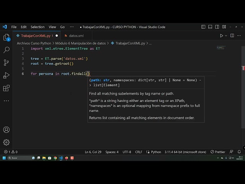Click the Prettier status item
Image resolution: width=245 pixels, height=184 pixels.
tap(218, 152)
